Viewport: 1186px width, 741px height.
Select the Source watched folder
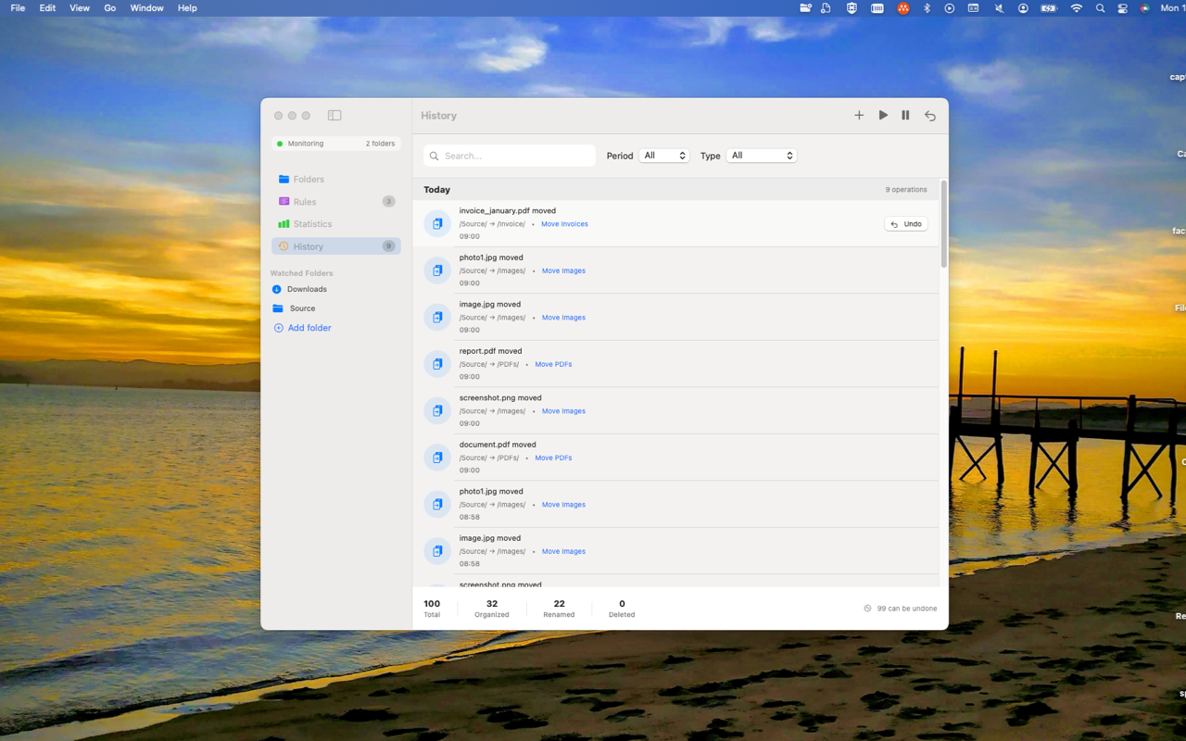[x=300, y=308]
